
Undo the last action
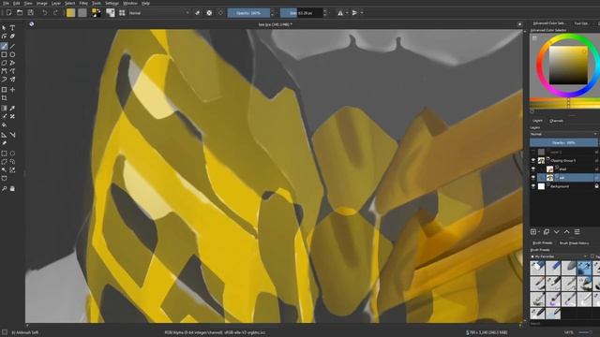click(45, 12)
